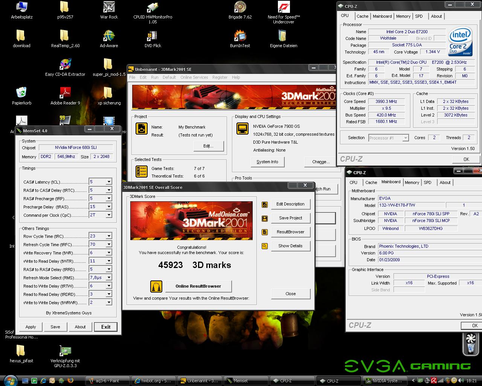Image resolution: width=482 pixels, height=386 pixels.
Task: Open the CAS# Latency (tCL) dropdown
Action: pos(108,182)
